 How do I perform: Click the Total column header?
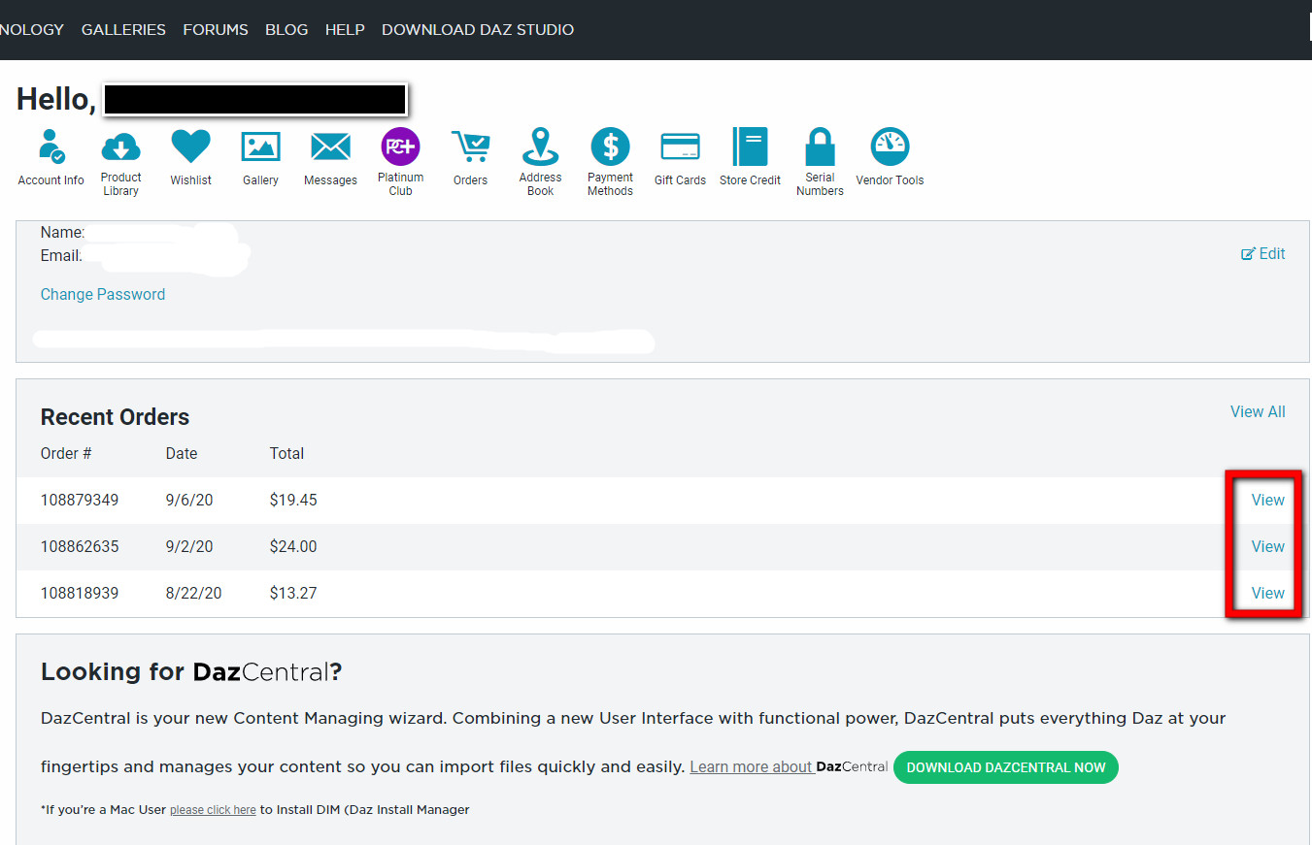click(286, 453)
